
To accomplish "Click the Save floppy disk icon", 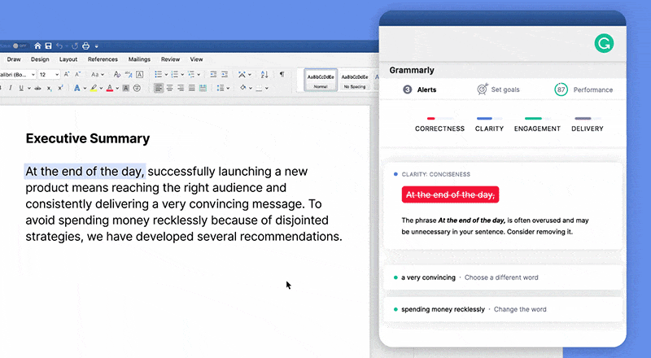I will pyautogui.click(x=48, y=46).
